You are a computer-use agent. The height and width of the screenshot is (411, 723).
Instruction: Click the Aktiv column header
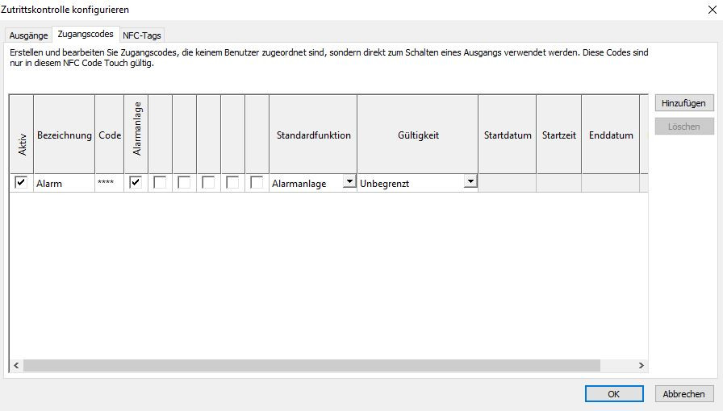coord(22,135)
